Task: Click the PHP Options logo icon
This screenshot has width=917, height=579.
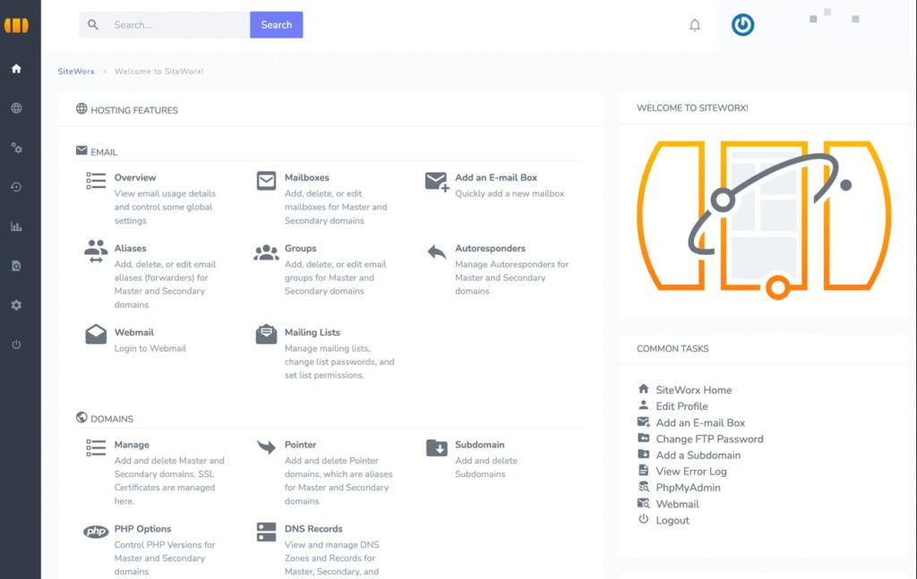Action: click(96, 531)
